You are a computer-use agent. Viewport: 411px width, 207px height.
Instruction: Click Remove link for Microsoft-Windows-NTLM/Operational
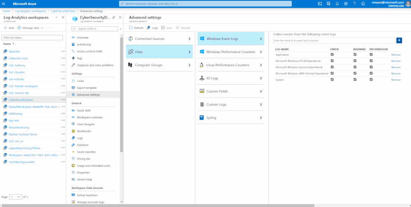pos(396,61)
